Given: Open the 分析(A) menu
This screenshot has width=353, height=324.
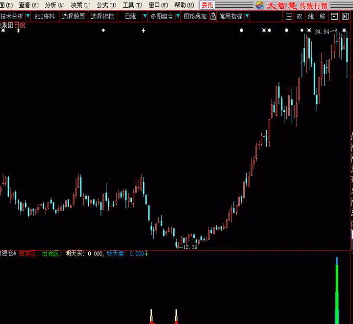Looking at the screenshot, I should pos(54,5).
